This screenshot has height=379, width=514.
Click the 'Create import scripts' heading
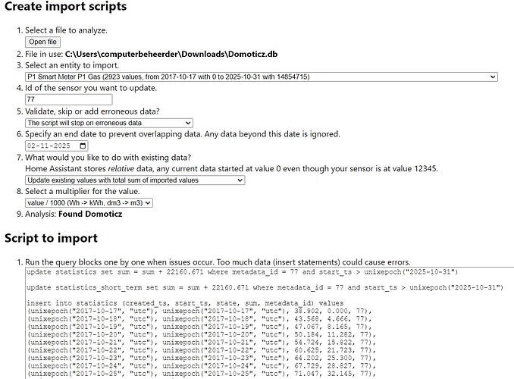[x=64, y=8]
